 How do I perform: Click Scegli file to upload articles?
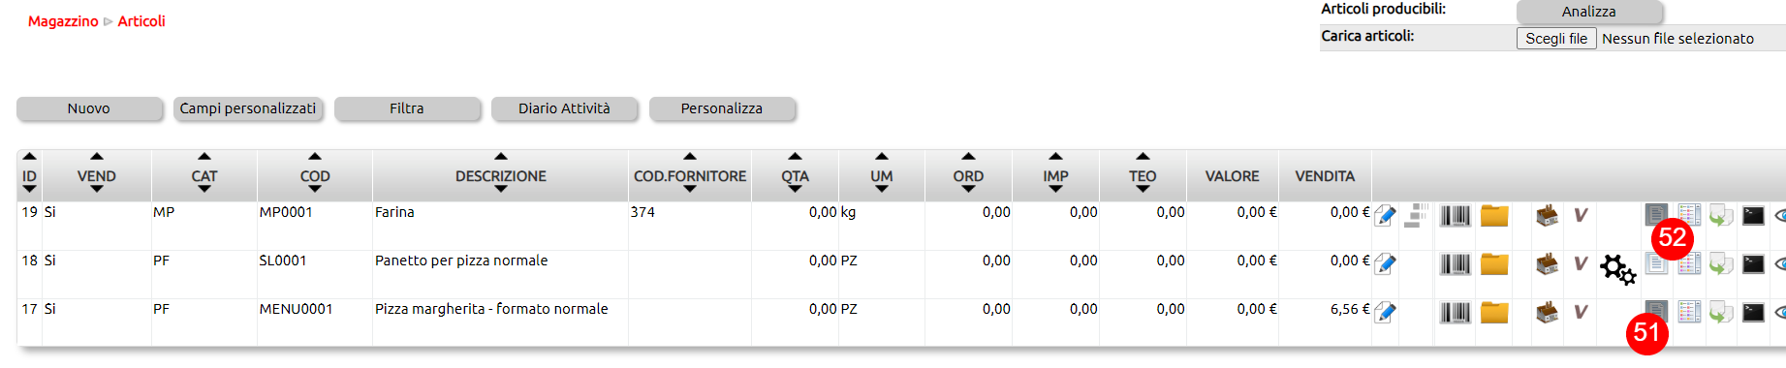pos(1556,39)
